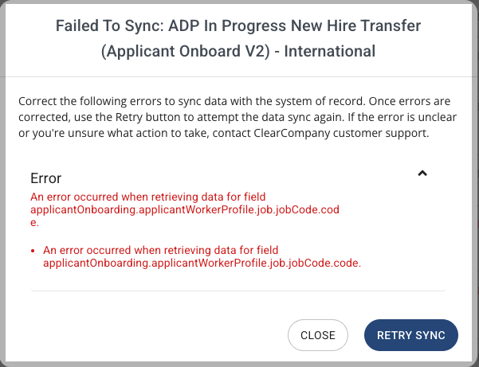Click the bottom border of the Error panel
This screenshot has width=479, height=367.
(238, 291)
